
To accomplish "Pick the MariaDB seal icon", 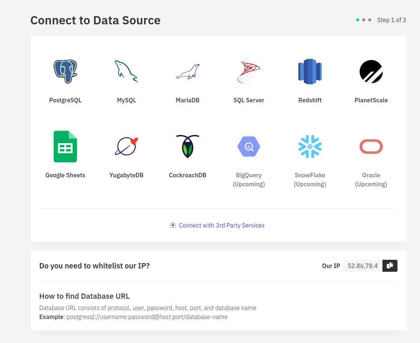I will (188, 72).
